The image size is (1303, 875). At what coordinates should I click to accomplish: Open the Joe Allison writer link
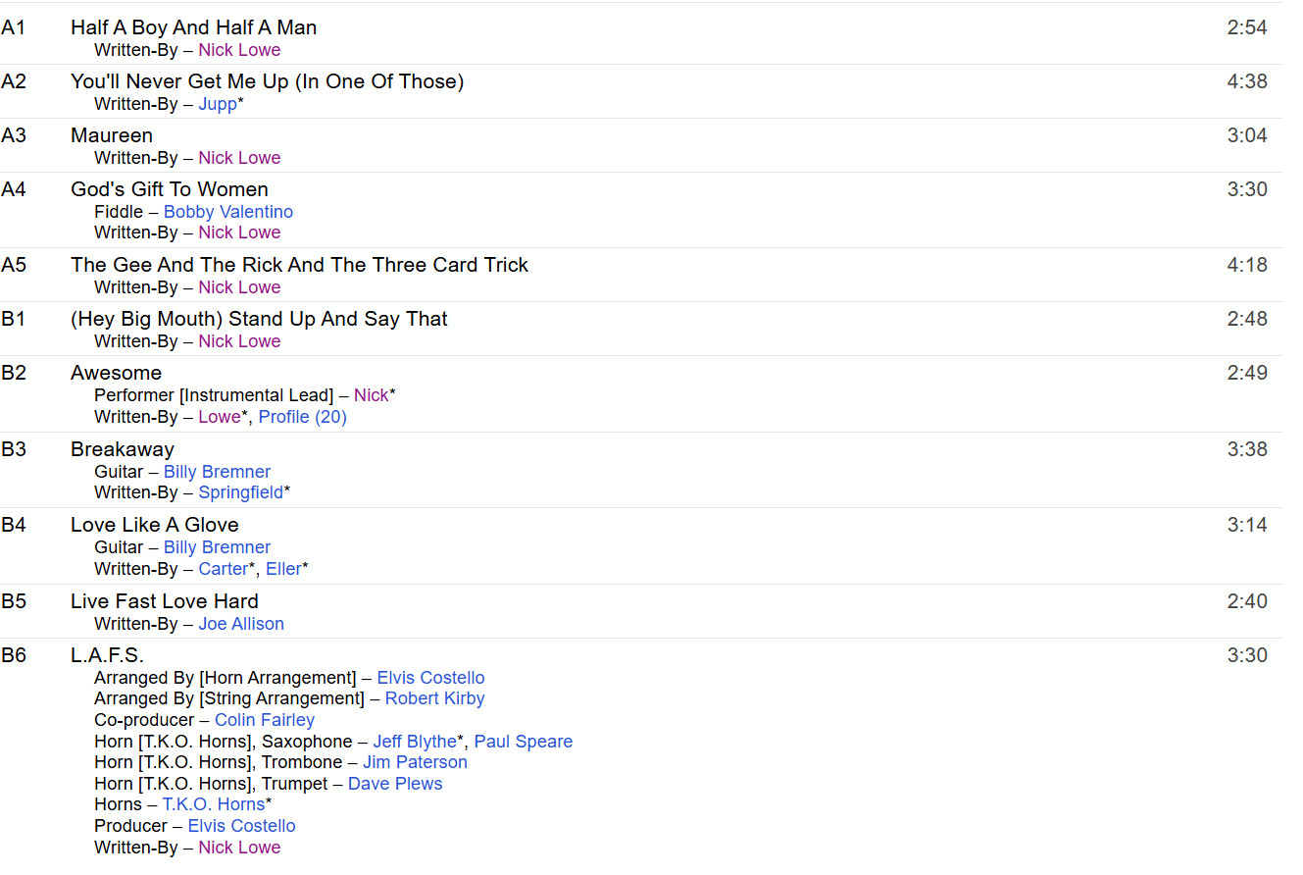pyautogui.click(x=241, y=624)
